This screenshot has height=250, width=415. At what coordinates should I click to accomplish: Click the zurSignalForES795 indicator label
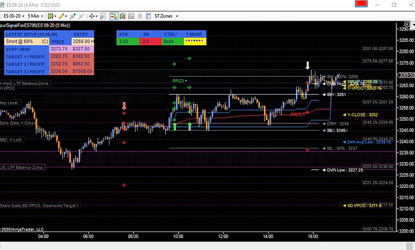click(35, 25)
